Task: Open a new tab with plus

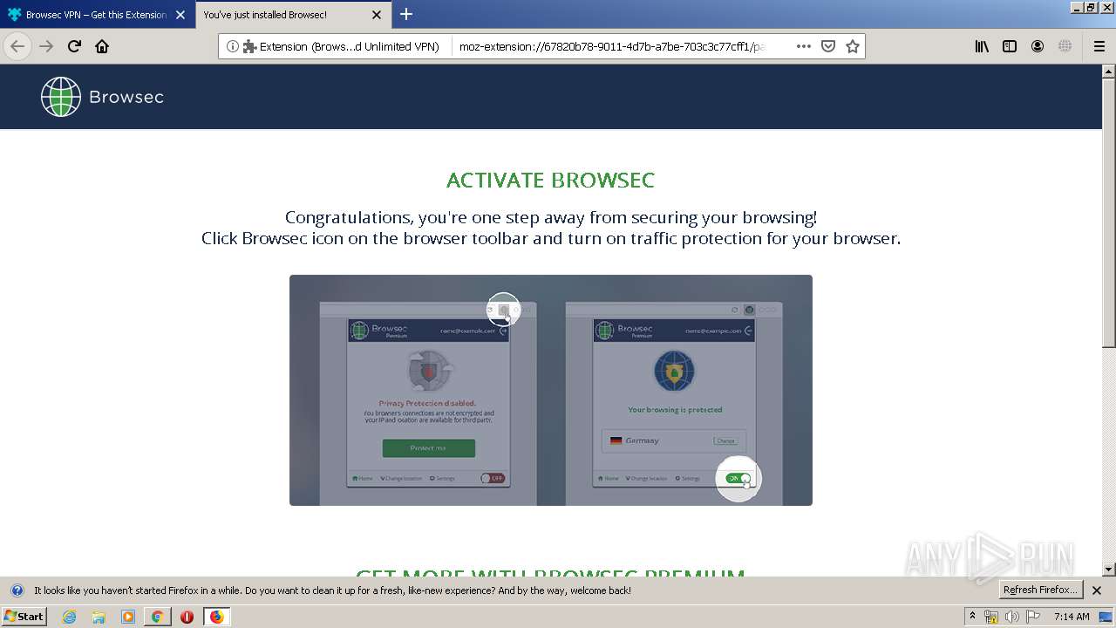Action: pyautogui.click(x=406, y=14)
